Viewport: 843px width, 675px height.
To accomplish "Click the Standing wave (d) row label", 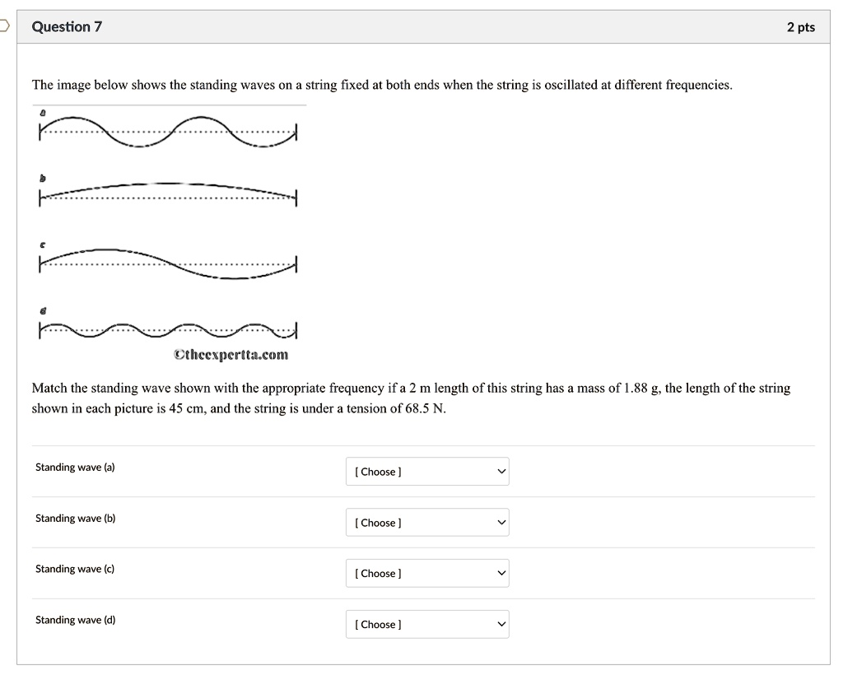I will tap(75, 620).
